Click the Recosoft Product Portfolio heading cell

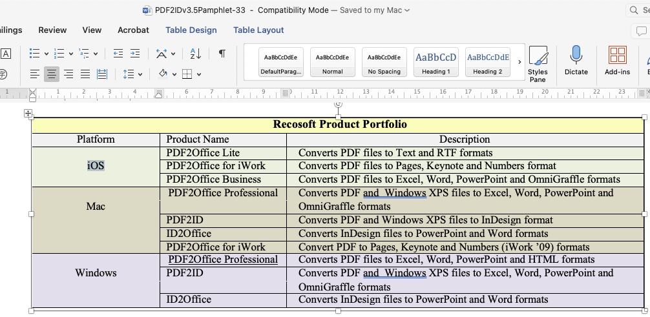click(339, 125)
